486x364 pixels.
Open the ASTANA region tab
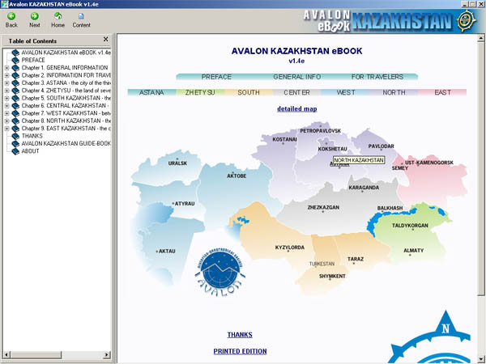pyautogui.click(x=151, y=92)
